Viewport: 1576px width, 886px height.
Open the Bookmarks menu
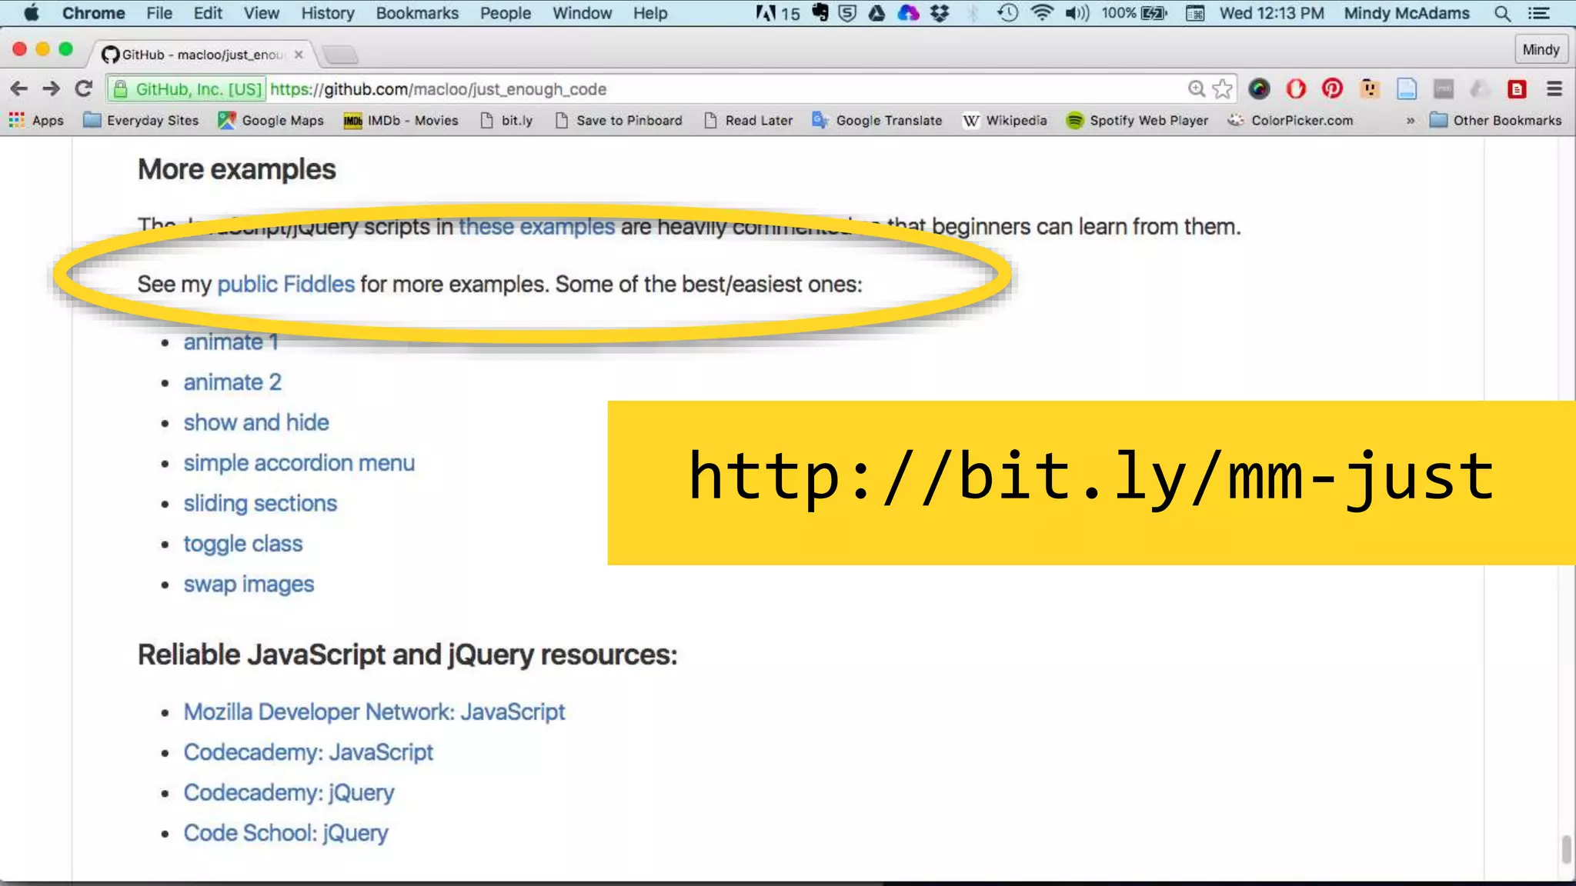point(416,13)
